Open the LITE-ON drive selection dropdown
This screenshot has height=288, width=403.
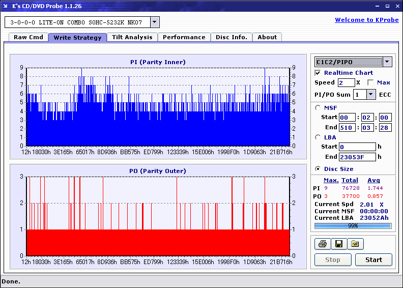click(x=155, y=22)
